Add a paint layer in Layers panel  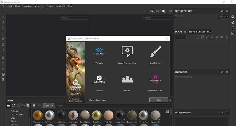207,37
